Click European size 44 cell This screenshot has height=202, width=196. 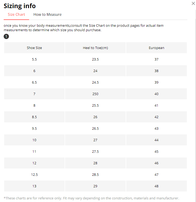pyautogui.click(x=156, y=140)
